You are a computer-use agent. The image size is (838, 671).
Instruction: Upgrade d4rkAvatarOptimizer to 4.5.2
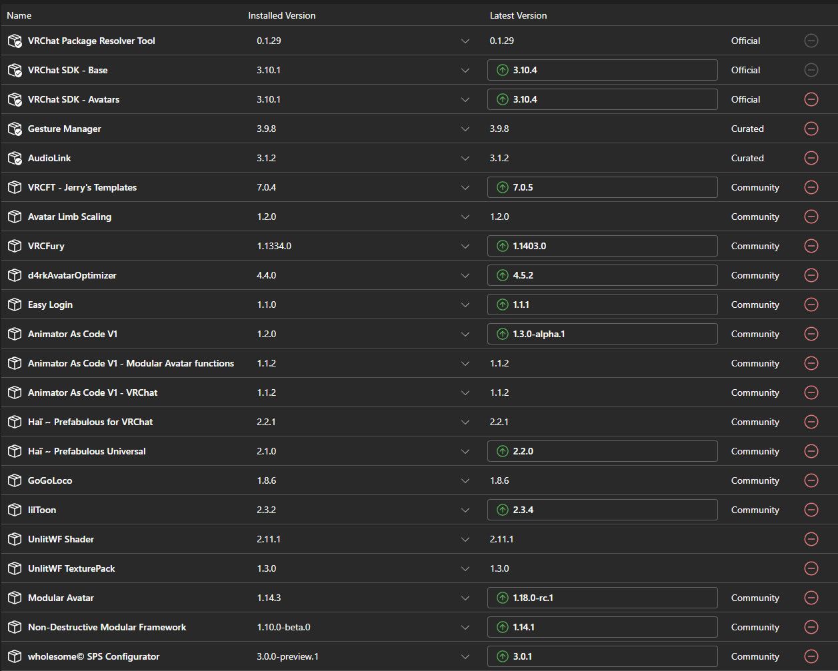tap(603, 275)
